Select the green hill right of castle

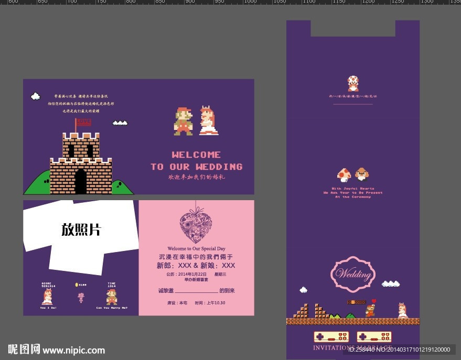[123, 188]
